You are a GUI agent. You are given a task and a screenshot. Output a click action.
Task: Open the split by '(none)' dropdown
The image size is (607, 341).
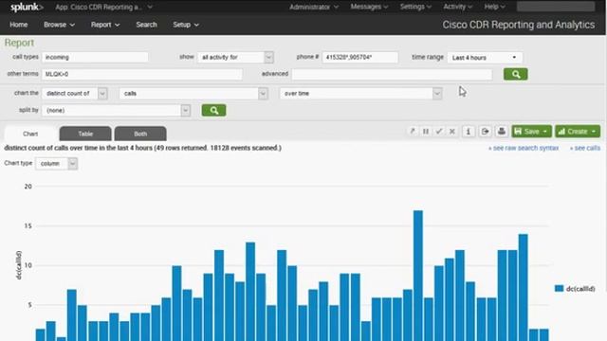click(x=116, y=111)
